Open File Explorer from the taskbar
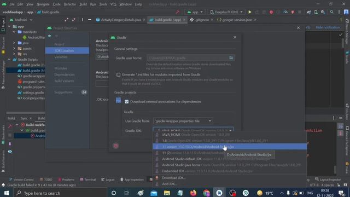The width and height of the screenshot is (350, 197). pos(167,193)
